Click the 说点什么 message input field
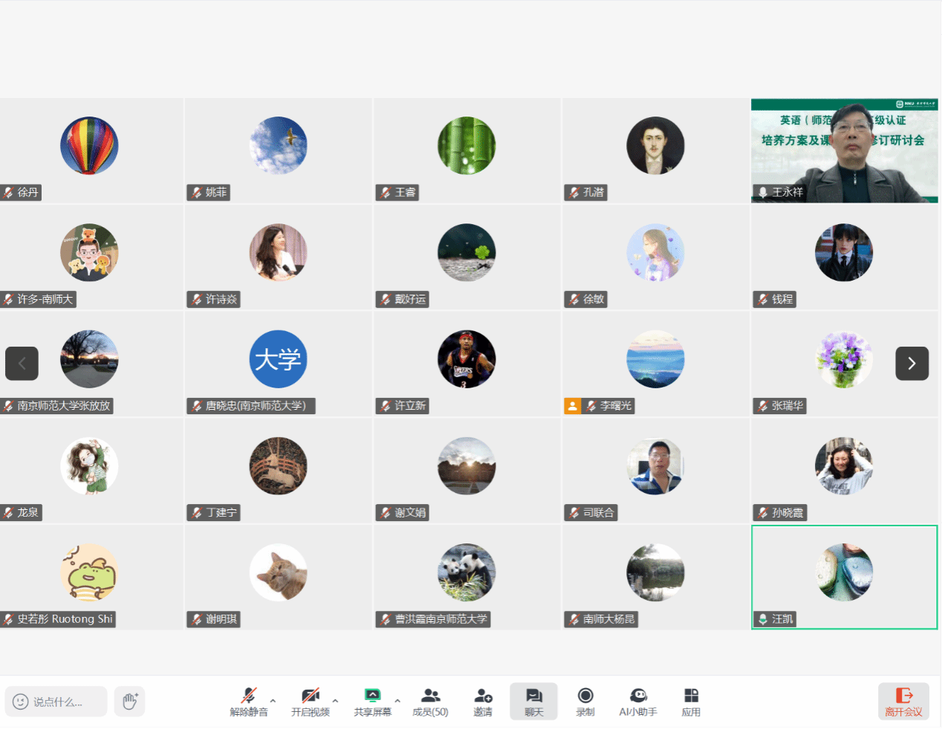Screen dimensions: 942x729 click(56, 702)
